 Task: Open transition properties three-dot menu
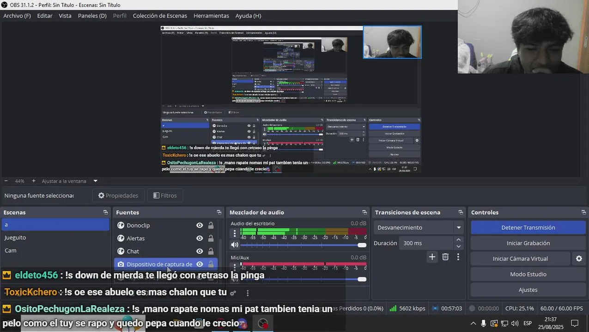458,257
